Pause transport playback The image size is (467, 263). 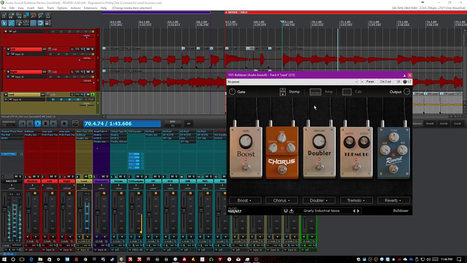[30, 124]
